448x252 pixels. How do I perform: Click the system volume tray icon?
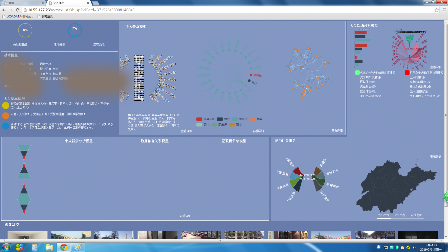(x=414, y=247)
